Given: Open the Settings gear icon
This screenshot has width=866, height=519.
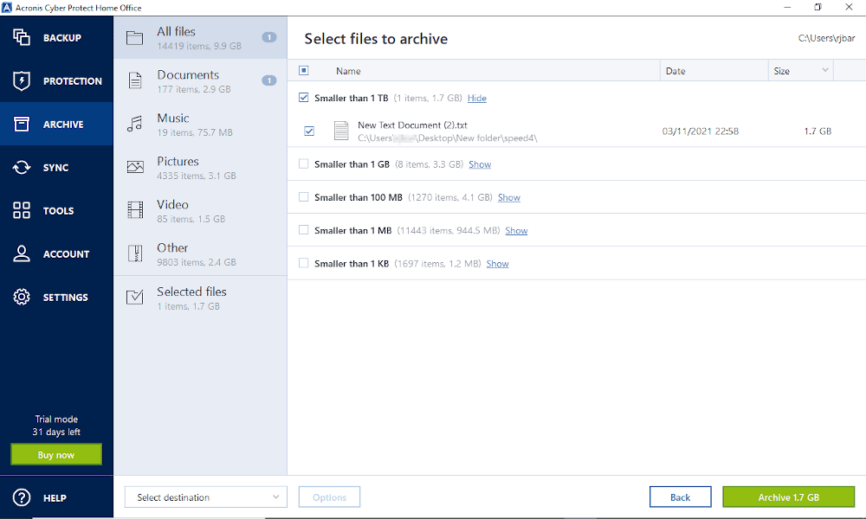Looking at the screenshot, I should click(22, 297).
